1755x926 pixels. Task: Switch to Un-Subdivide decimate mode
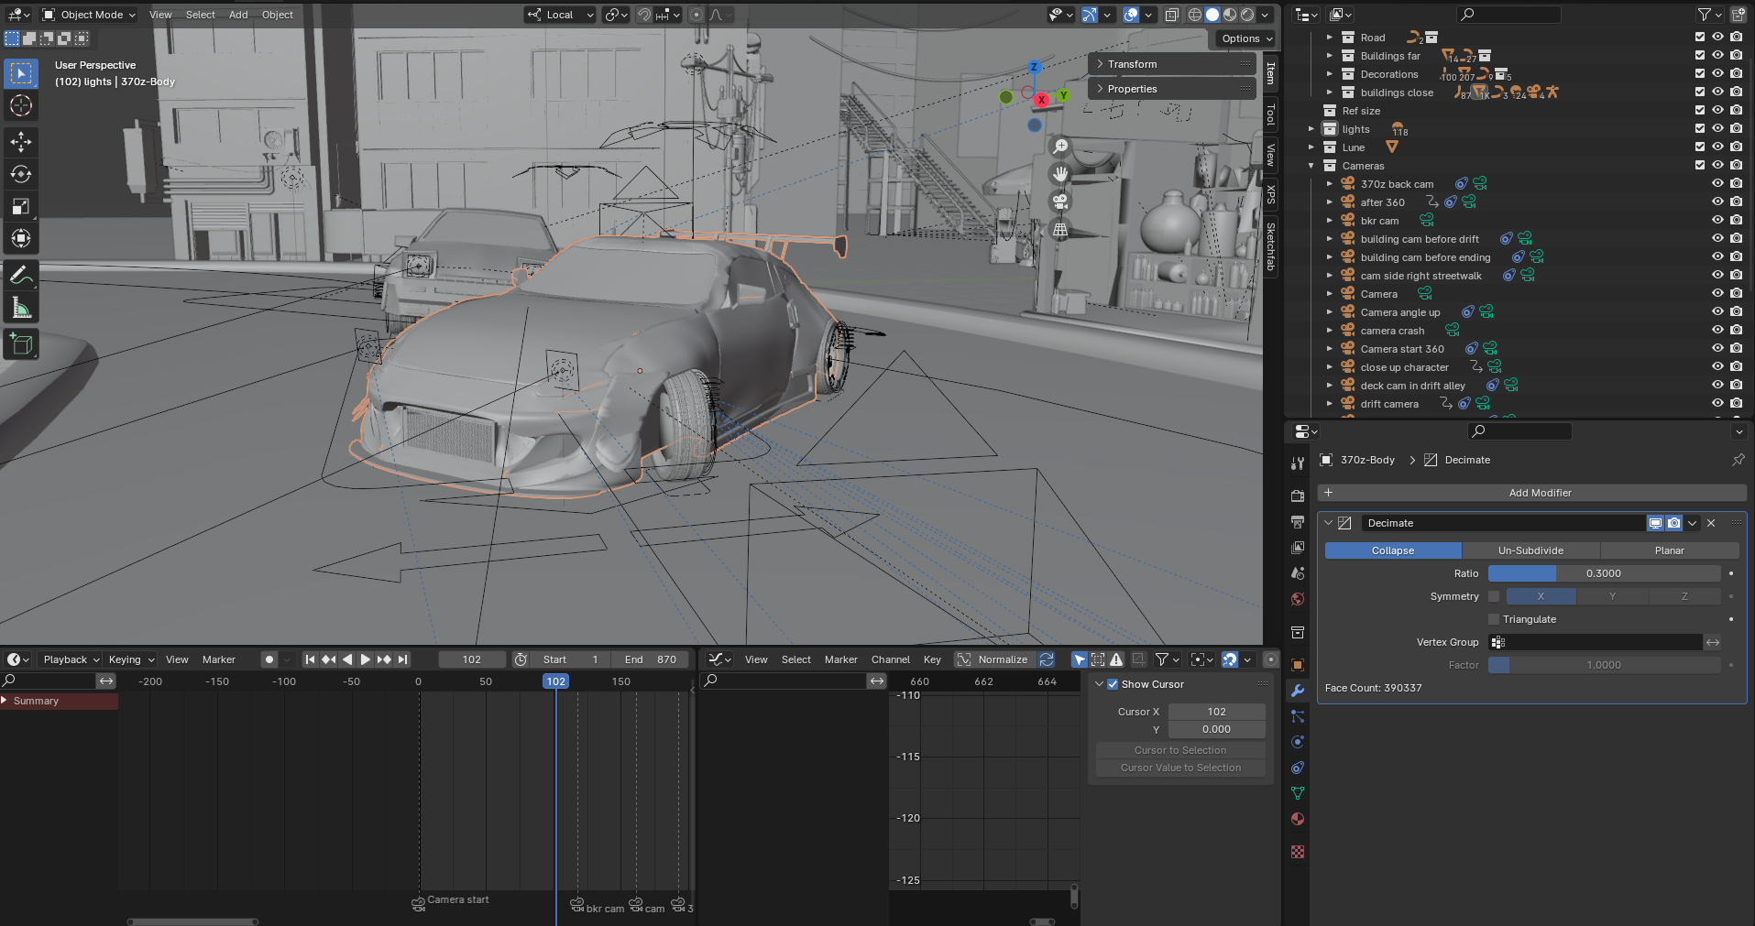(1530, 550)
